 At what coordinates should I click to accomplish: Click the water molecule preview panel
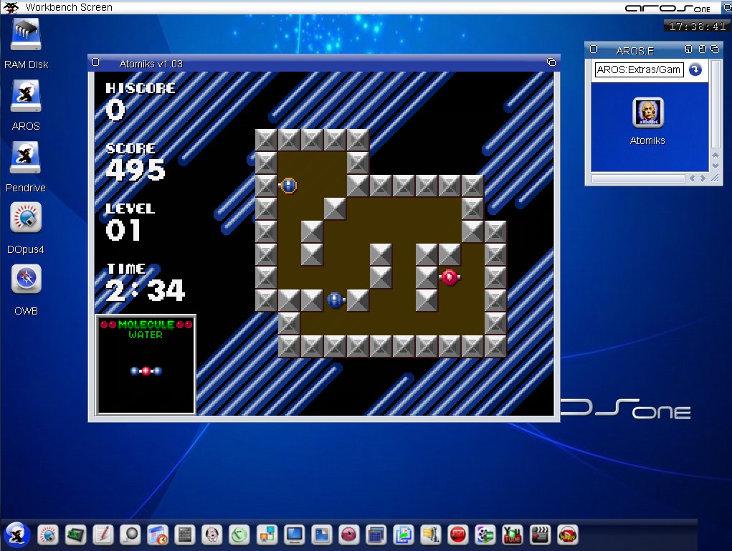[x=146, y=365]
